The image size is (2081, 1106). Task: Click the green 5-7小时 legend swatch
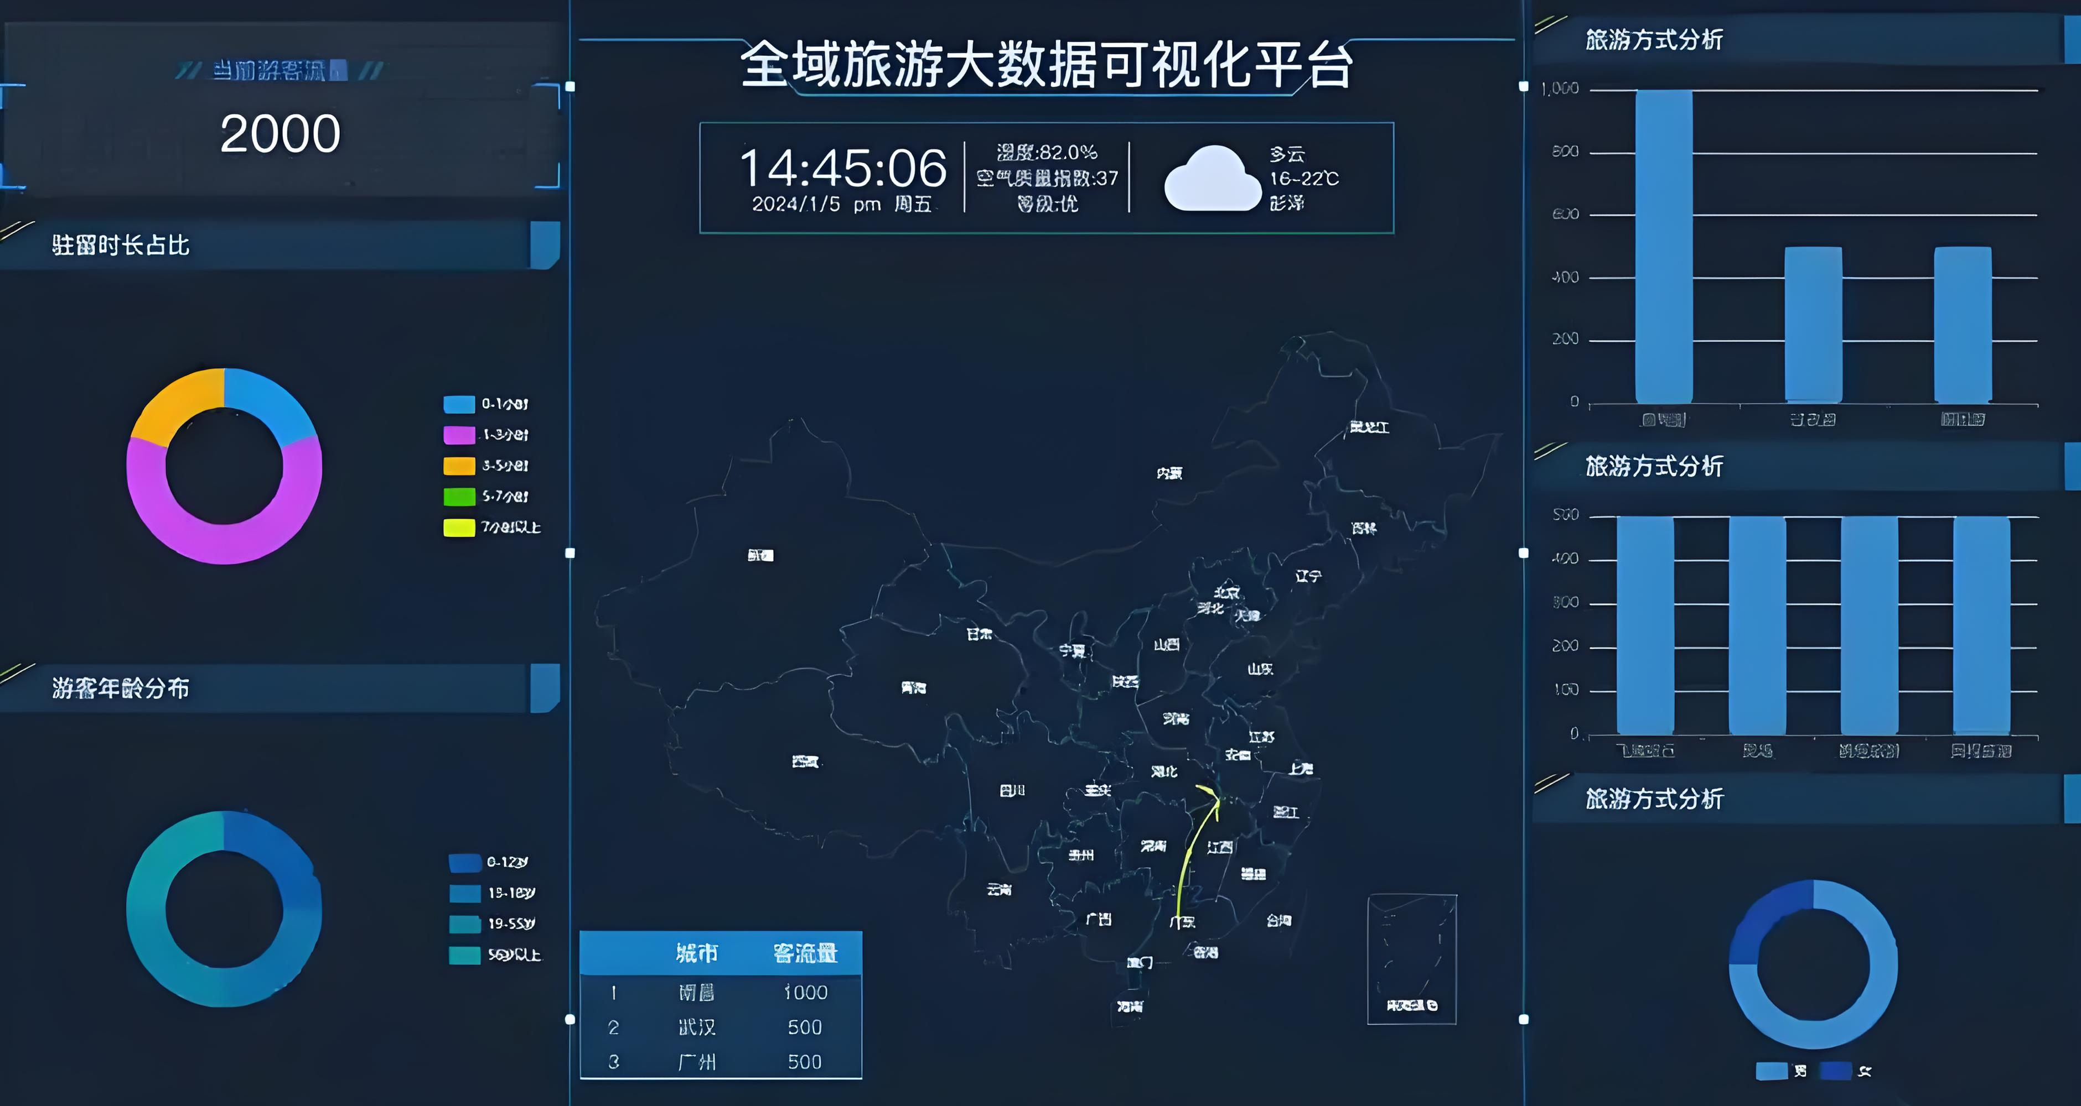tap(459, 497)
